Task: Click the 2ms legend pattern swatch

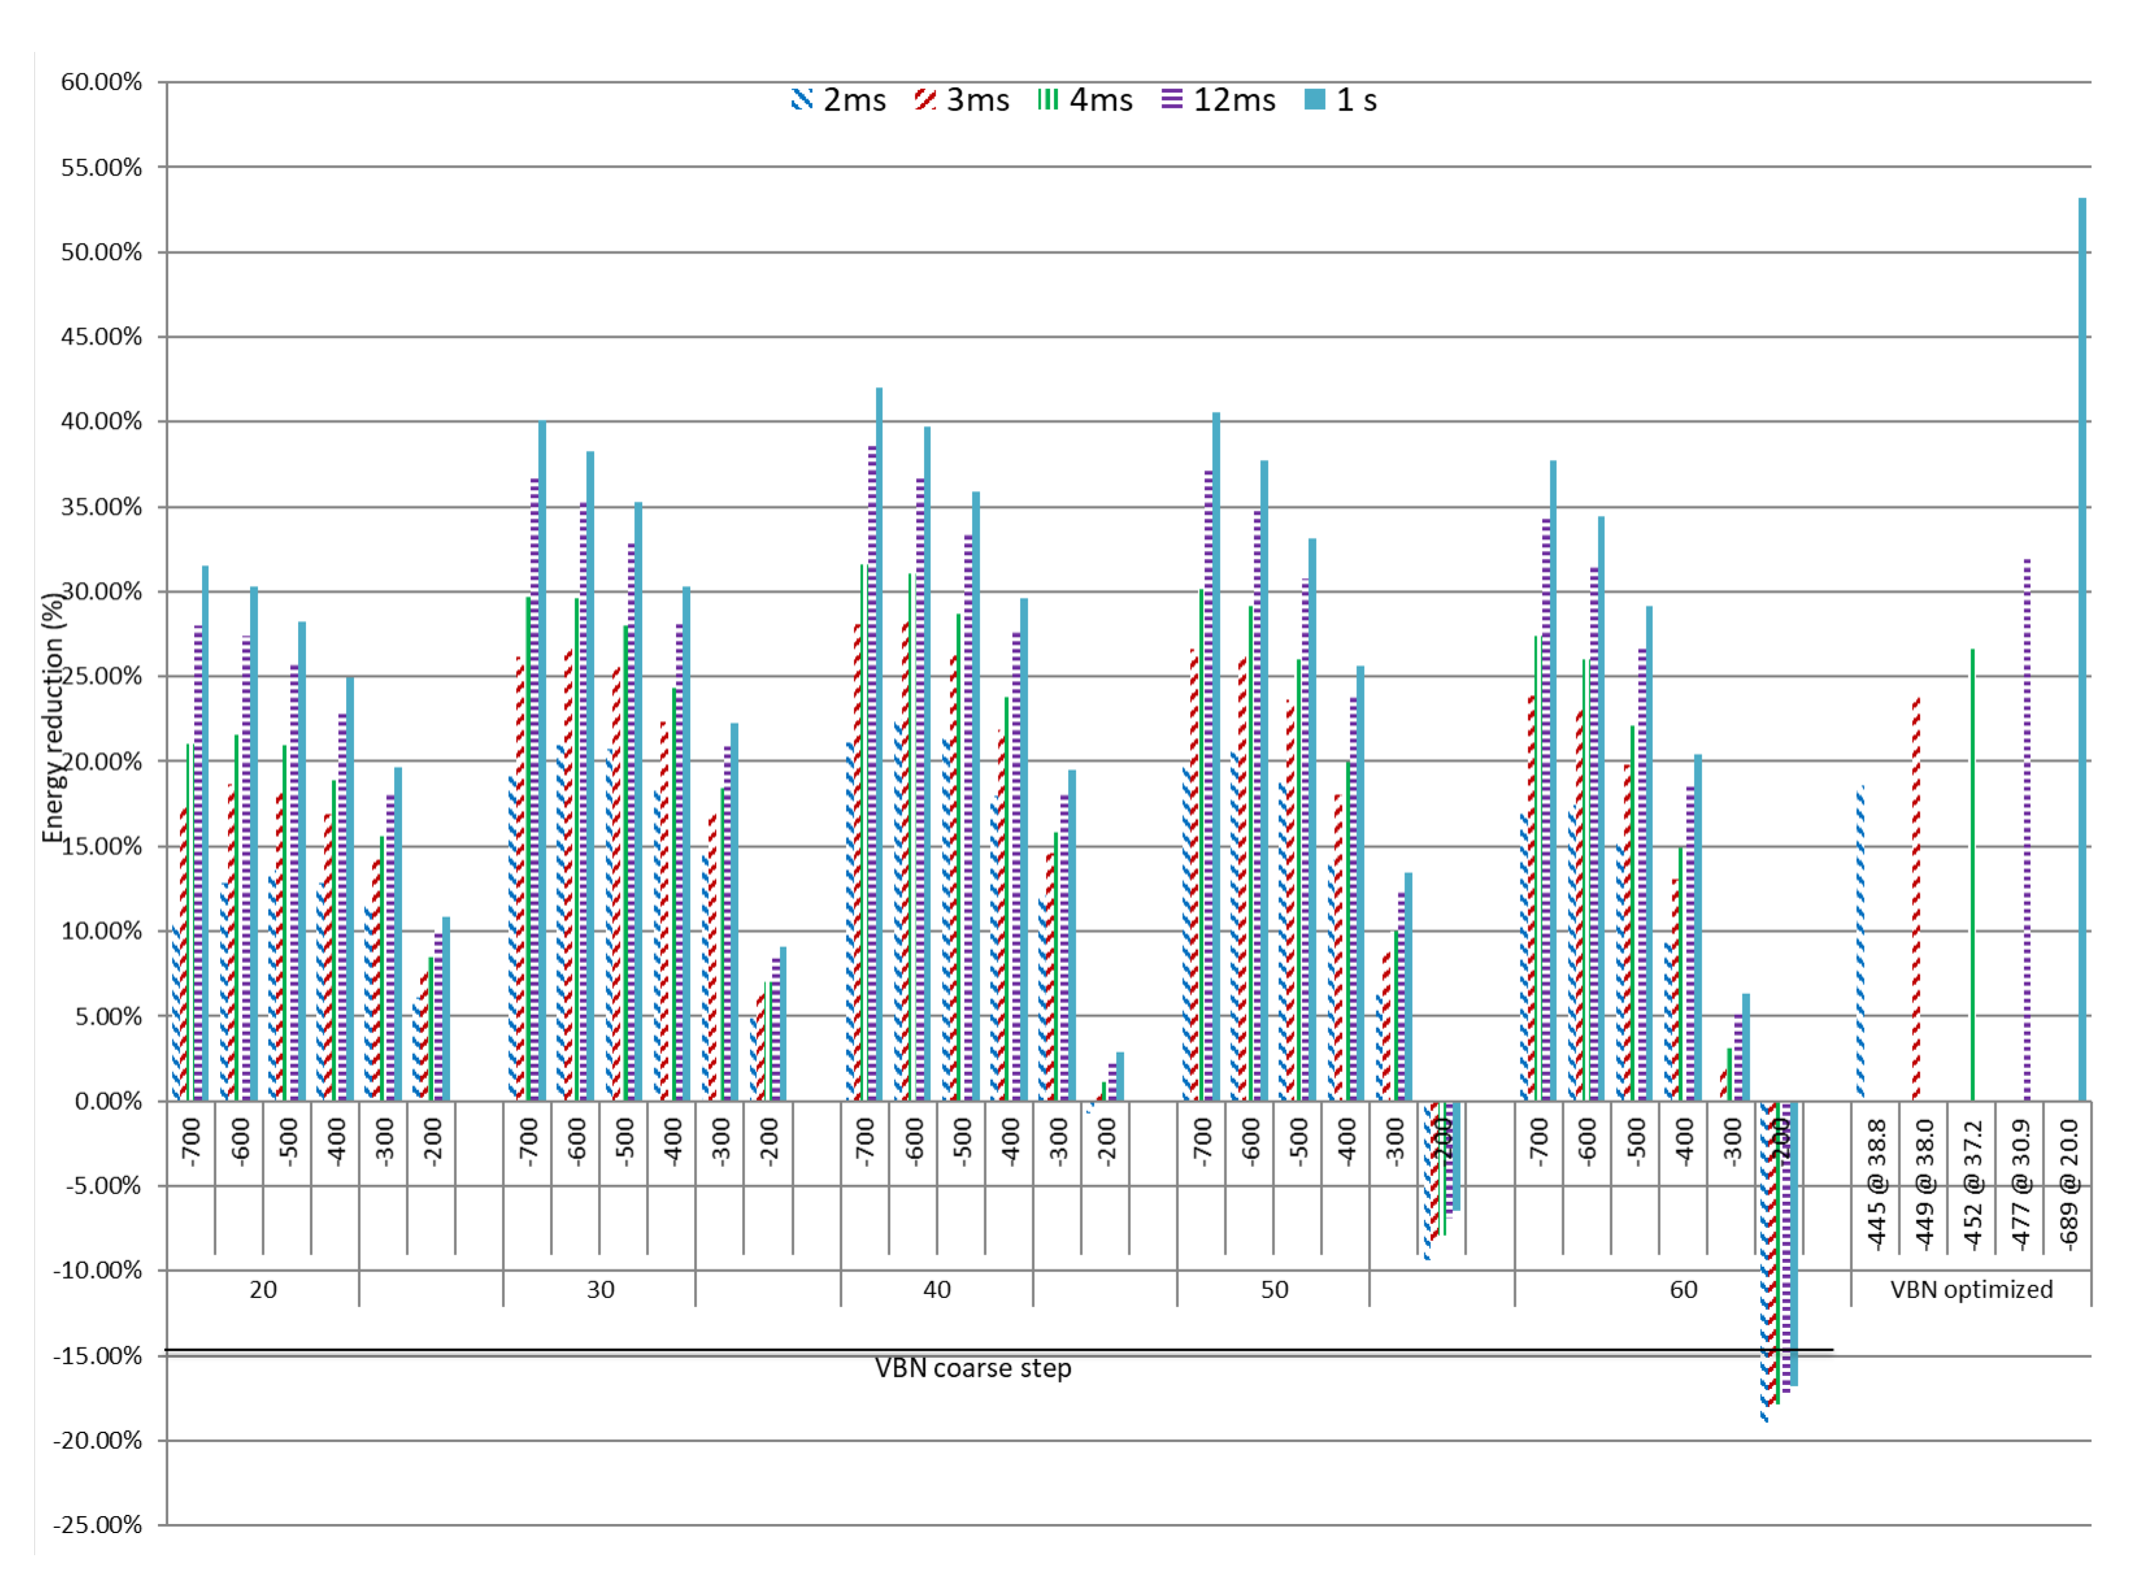Action: pos(802,99)
